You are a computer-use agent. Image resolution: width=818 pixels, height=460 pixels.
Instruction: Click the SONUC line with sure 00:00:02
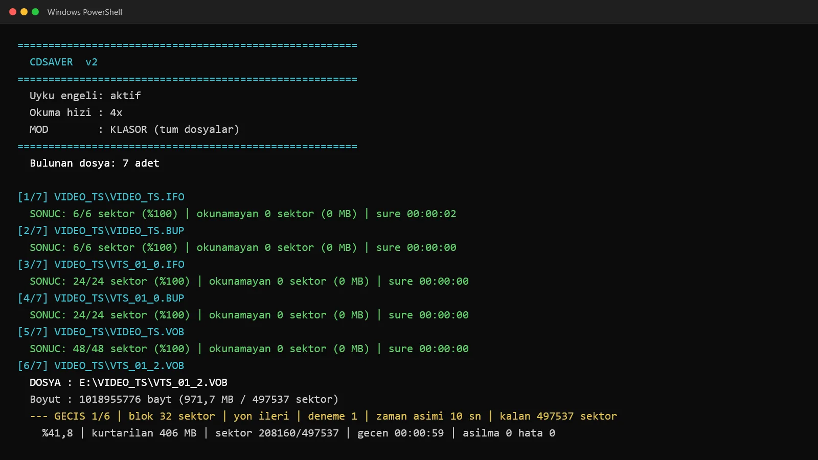243,214
